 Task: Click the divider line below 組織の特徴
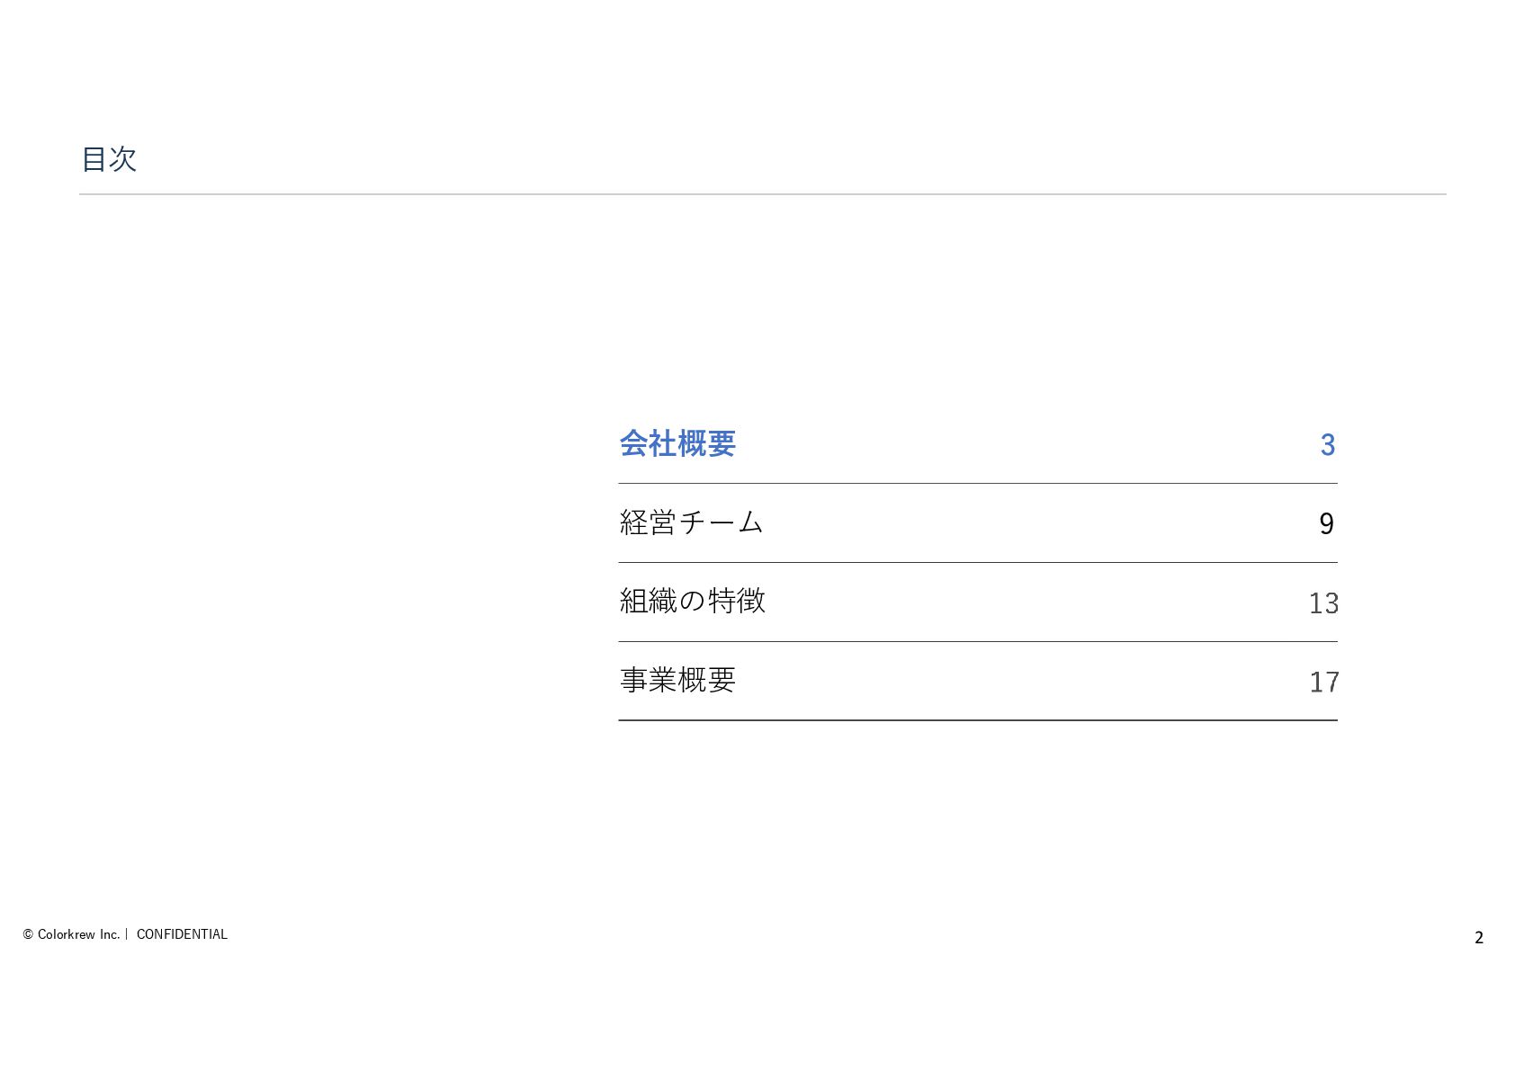pos(977,641)
